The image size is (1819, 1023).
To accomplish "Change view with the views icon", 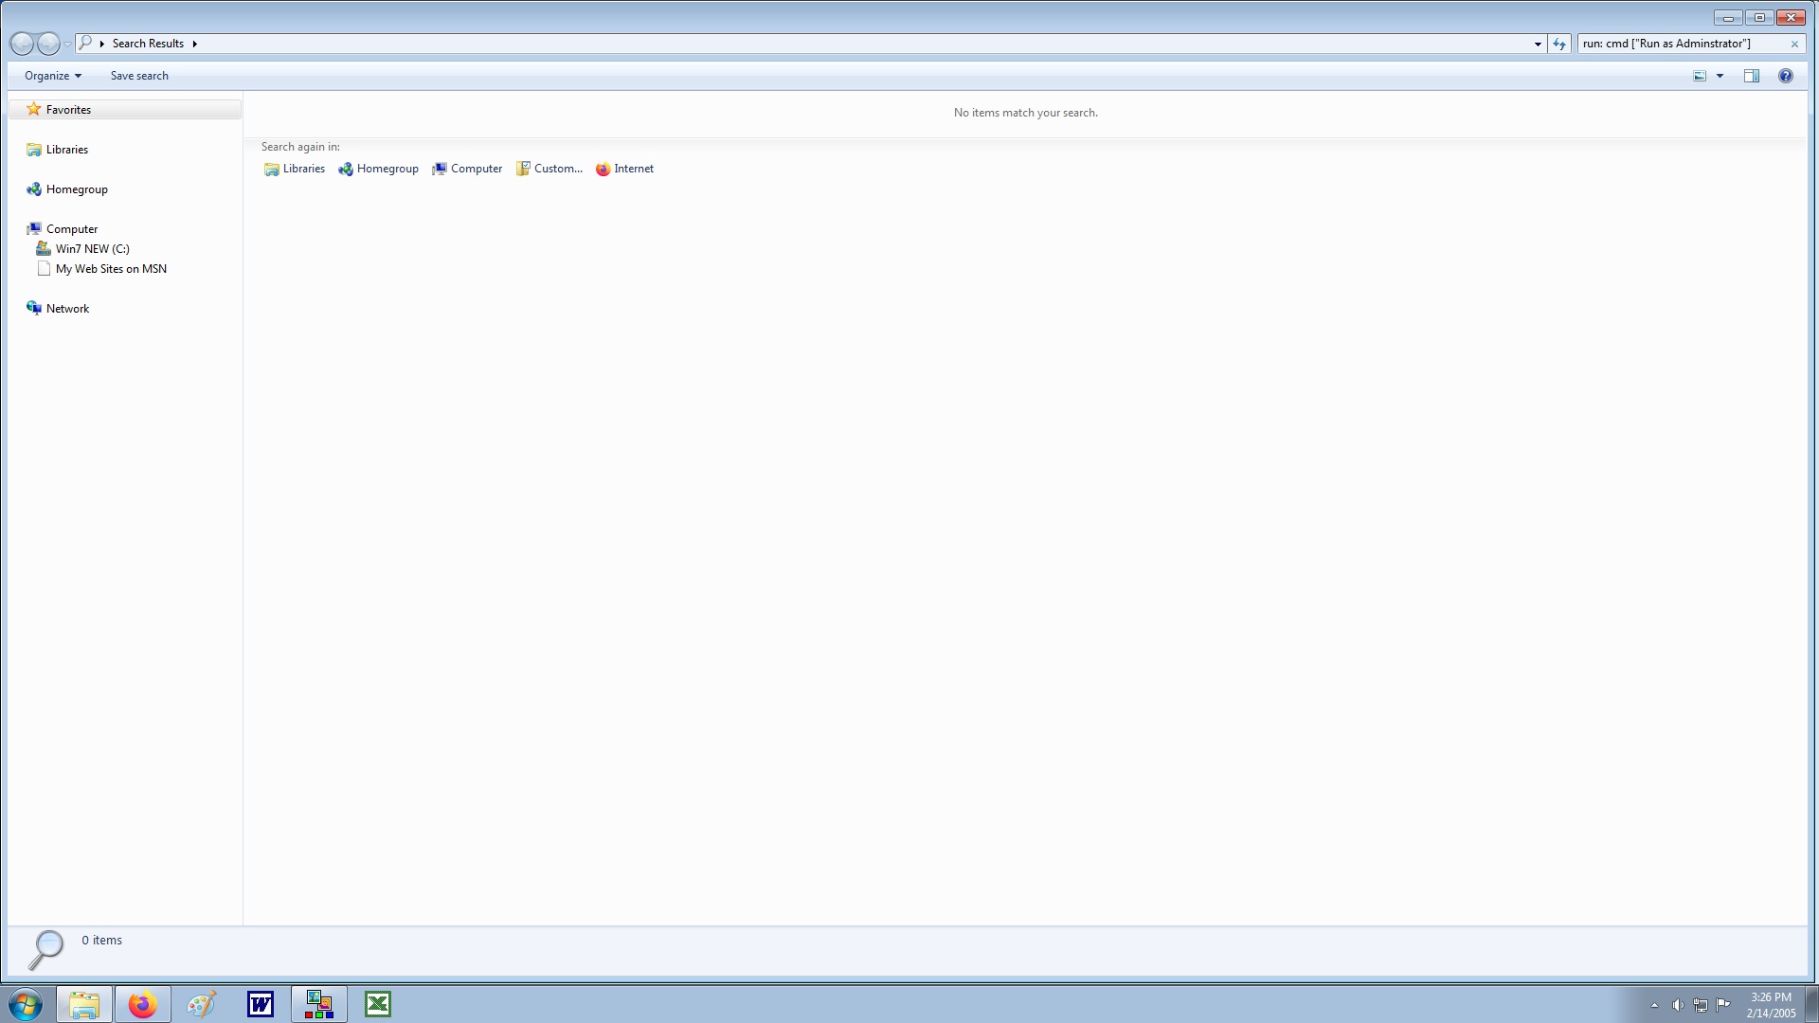I will click(1700, 76).
